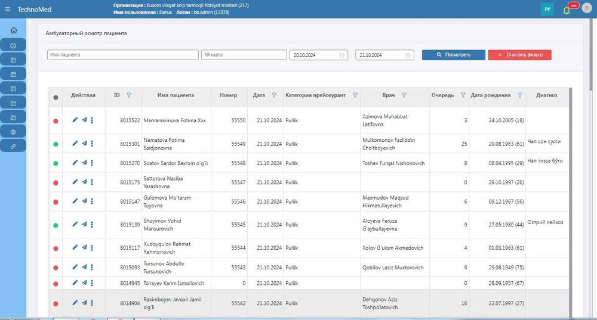
Task: Click the sidebar link chain icon
Action: (x=13, y=145)
